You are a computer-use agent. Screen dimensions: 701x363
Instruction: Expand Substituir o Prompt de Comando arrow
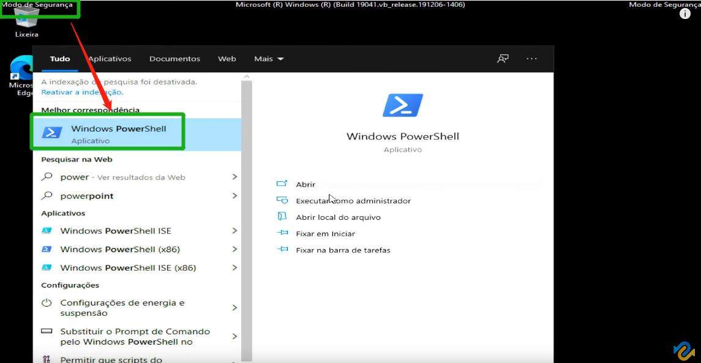234,336
